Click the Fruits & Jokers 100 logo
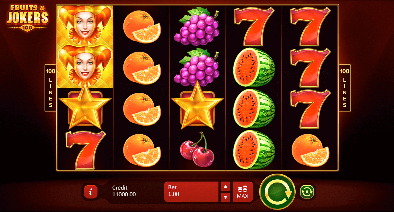 tap(27, 18)
